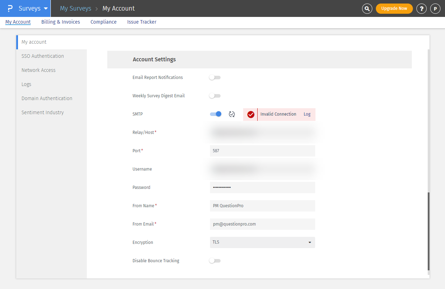
Task: Click the Port input field
Action: pyautogui.click(x=262, y=151)
